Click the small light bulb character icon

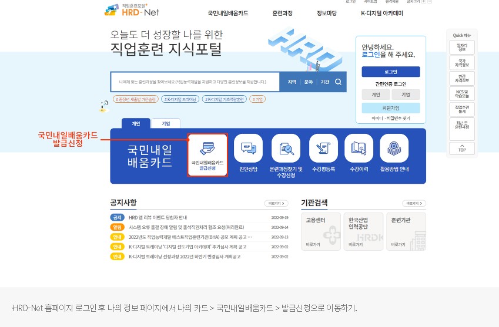[x=104, y=107]
